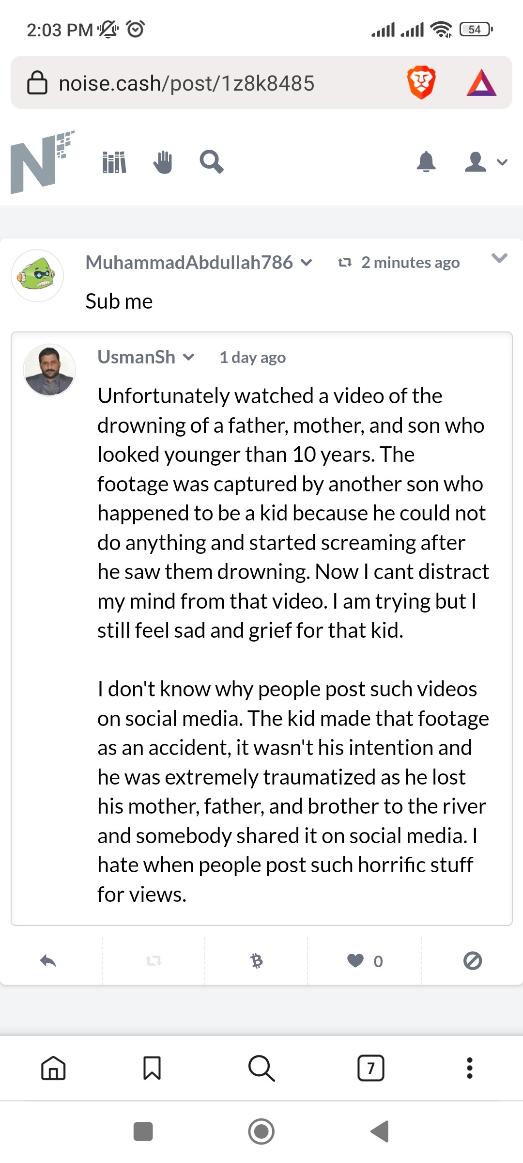This screenshot has height=1163, width=523.
Task: Tap the Brave Rewards triangle icon
Action: pyautogui.click(x=481, y=83)
